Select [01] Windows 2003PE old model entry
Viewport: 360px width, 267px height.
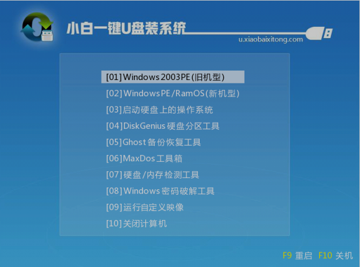(173, 77)
